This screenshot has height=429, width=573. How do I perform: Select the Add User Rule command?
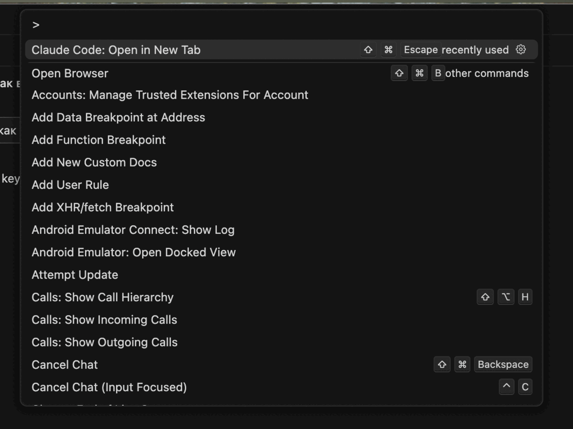(282, 185)
